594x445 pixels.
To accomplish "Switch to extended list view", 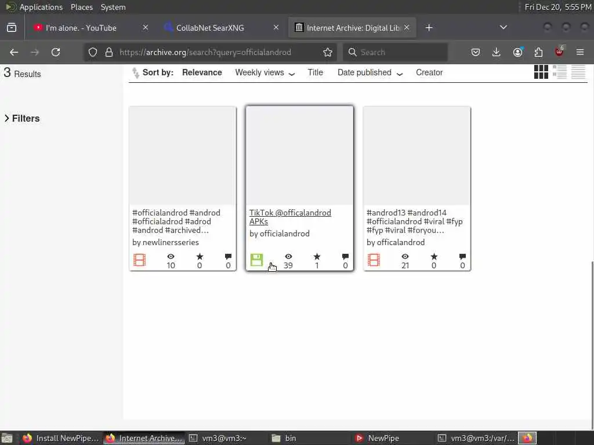I will [x=560, y=72].
